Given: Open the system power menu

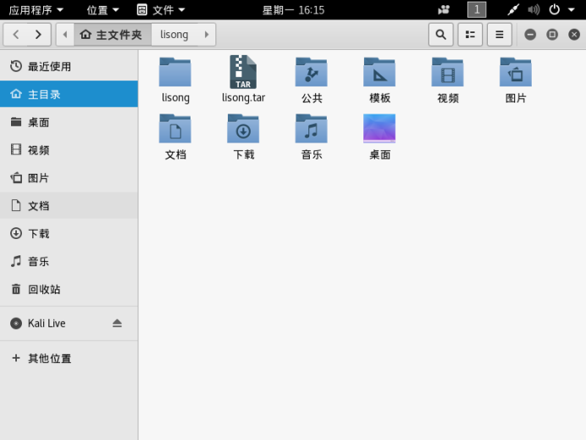Looking at the screenshot, I should 561,9.
